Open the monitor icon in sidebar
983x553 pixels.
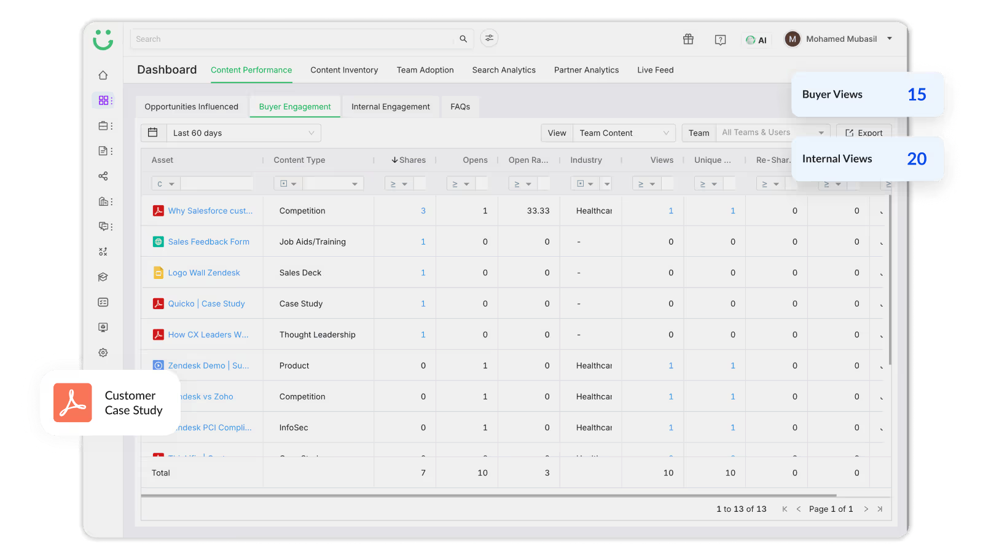pyautogui.click(x=103, y=327)
